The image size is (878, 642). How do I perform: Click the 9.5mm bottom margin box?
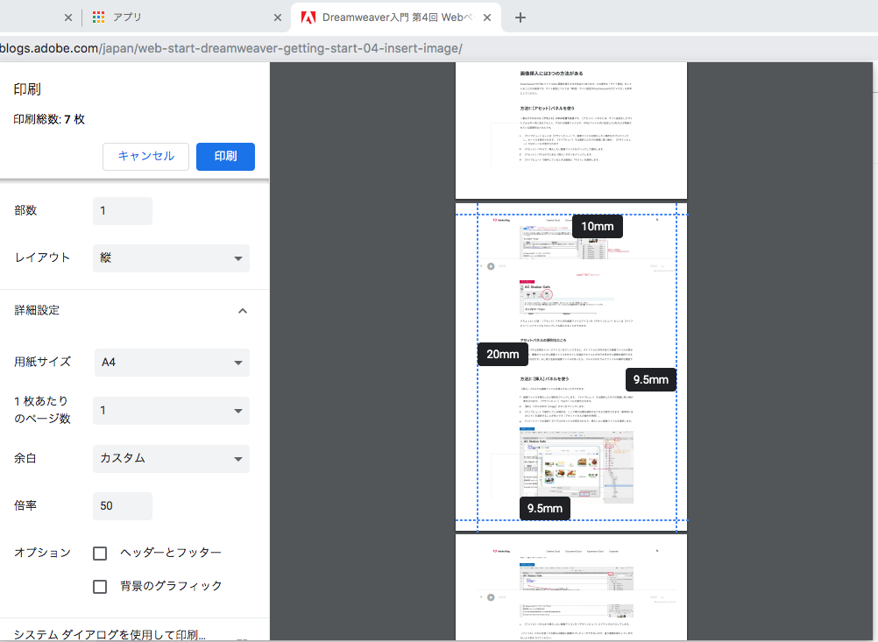pyautogui.click(x=544, y=508)
